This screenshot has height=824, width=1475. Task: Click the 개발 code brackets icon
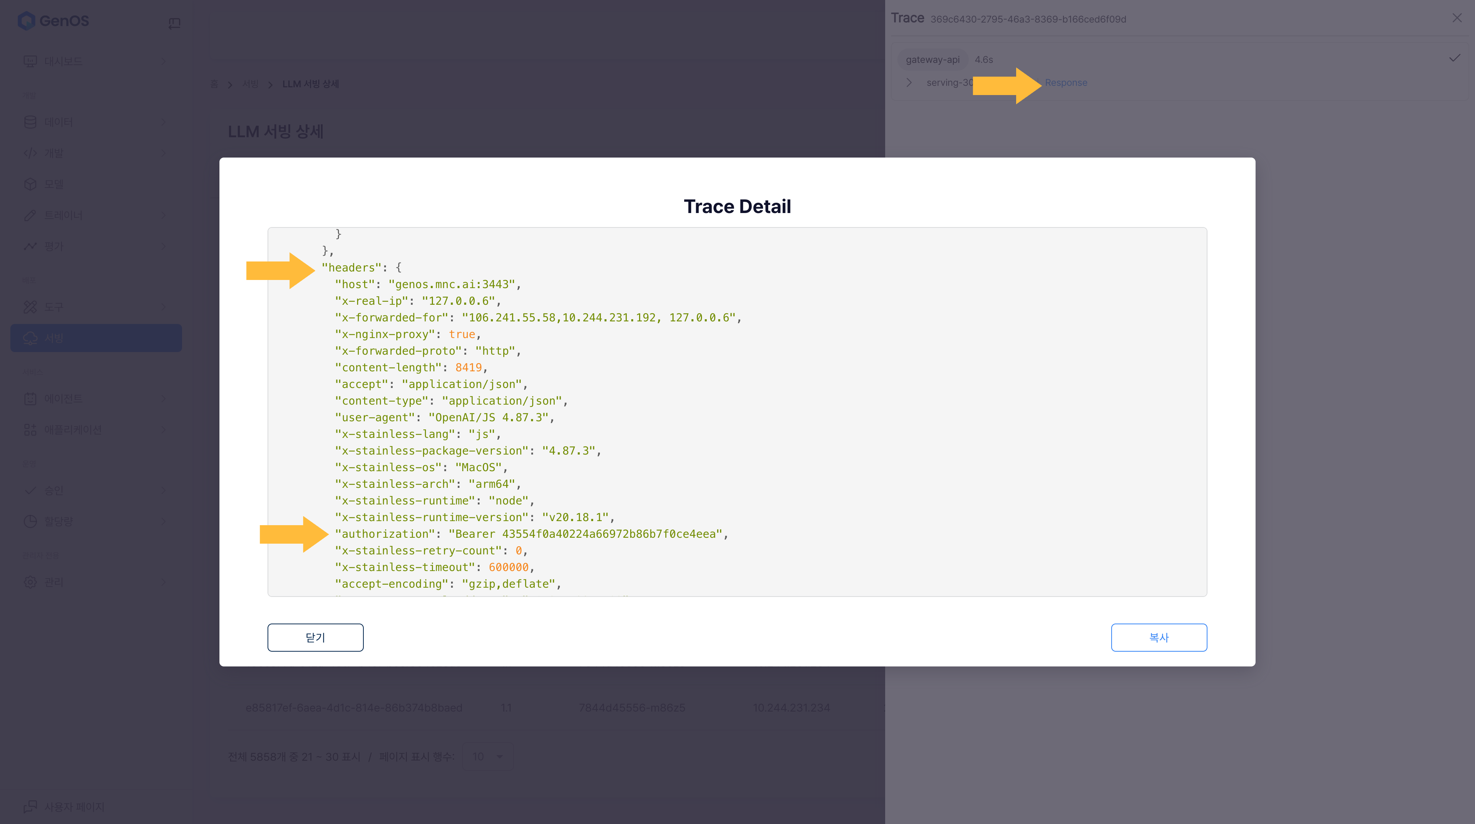tap(30, 153)
